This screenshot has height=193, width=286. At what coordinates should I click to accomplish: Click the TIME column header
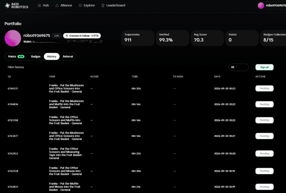click(x=135, y=77)
